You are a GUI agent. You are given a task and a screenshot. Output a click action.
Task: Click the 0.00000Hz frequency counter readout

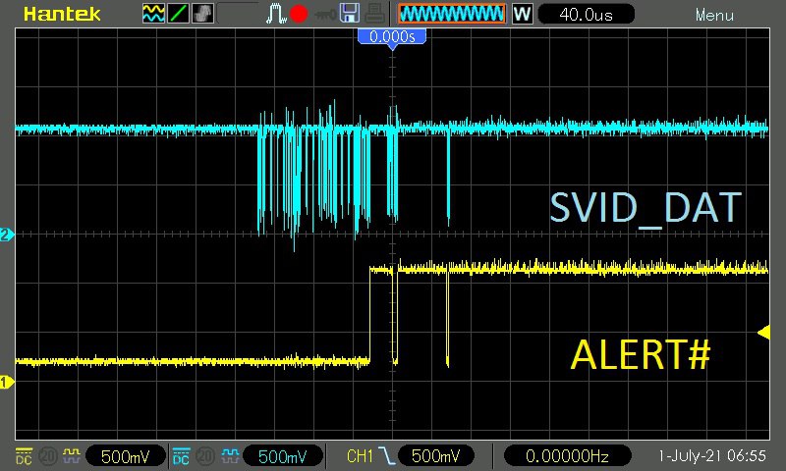(567, 456)
